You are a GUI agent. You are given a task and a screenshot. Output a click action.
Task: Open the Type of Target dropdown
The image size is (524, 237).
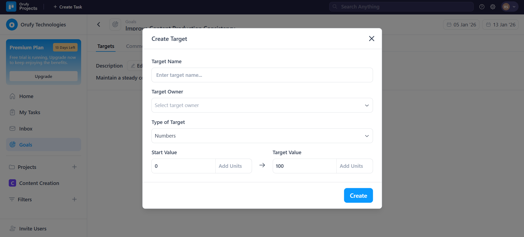[x=262, y=136]
